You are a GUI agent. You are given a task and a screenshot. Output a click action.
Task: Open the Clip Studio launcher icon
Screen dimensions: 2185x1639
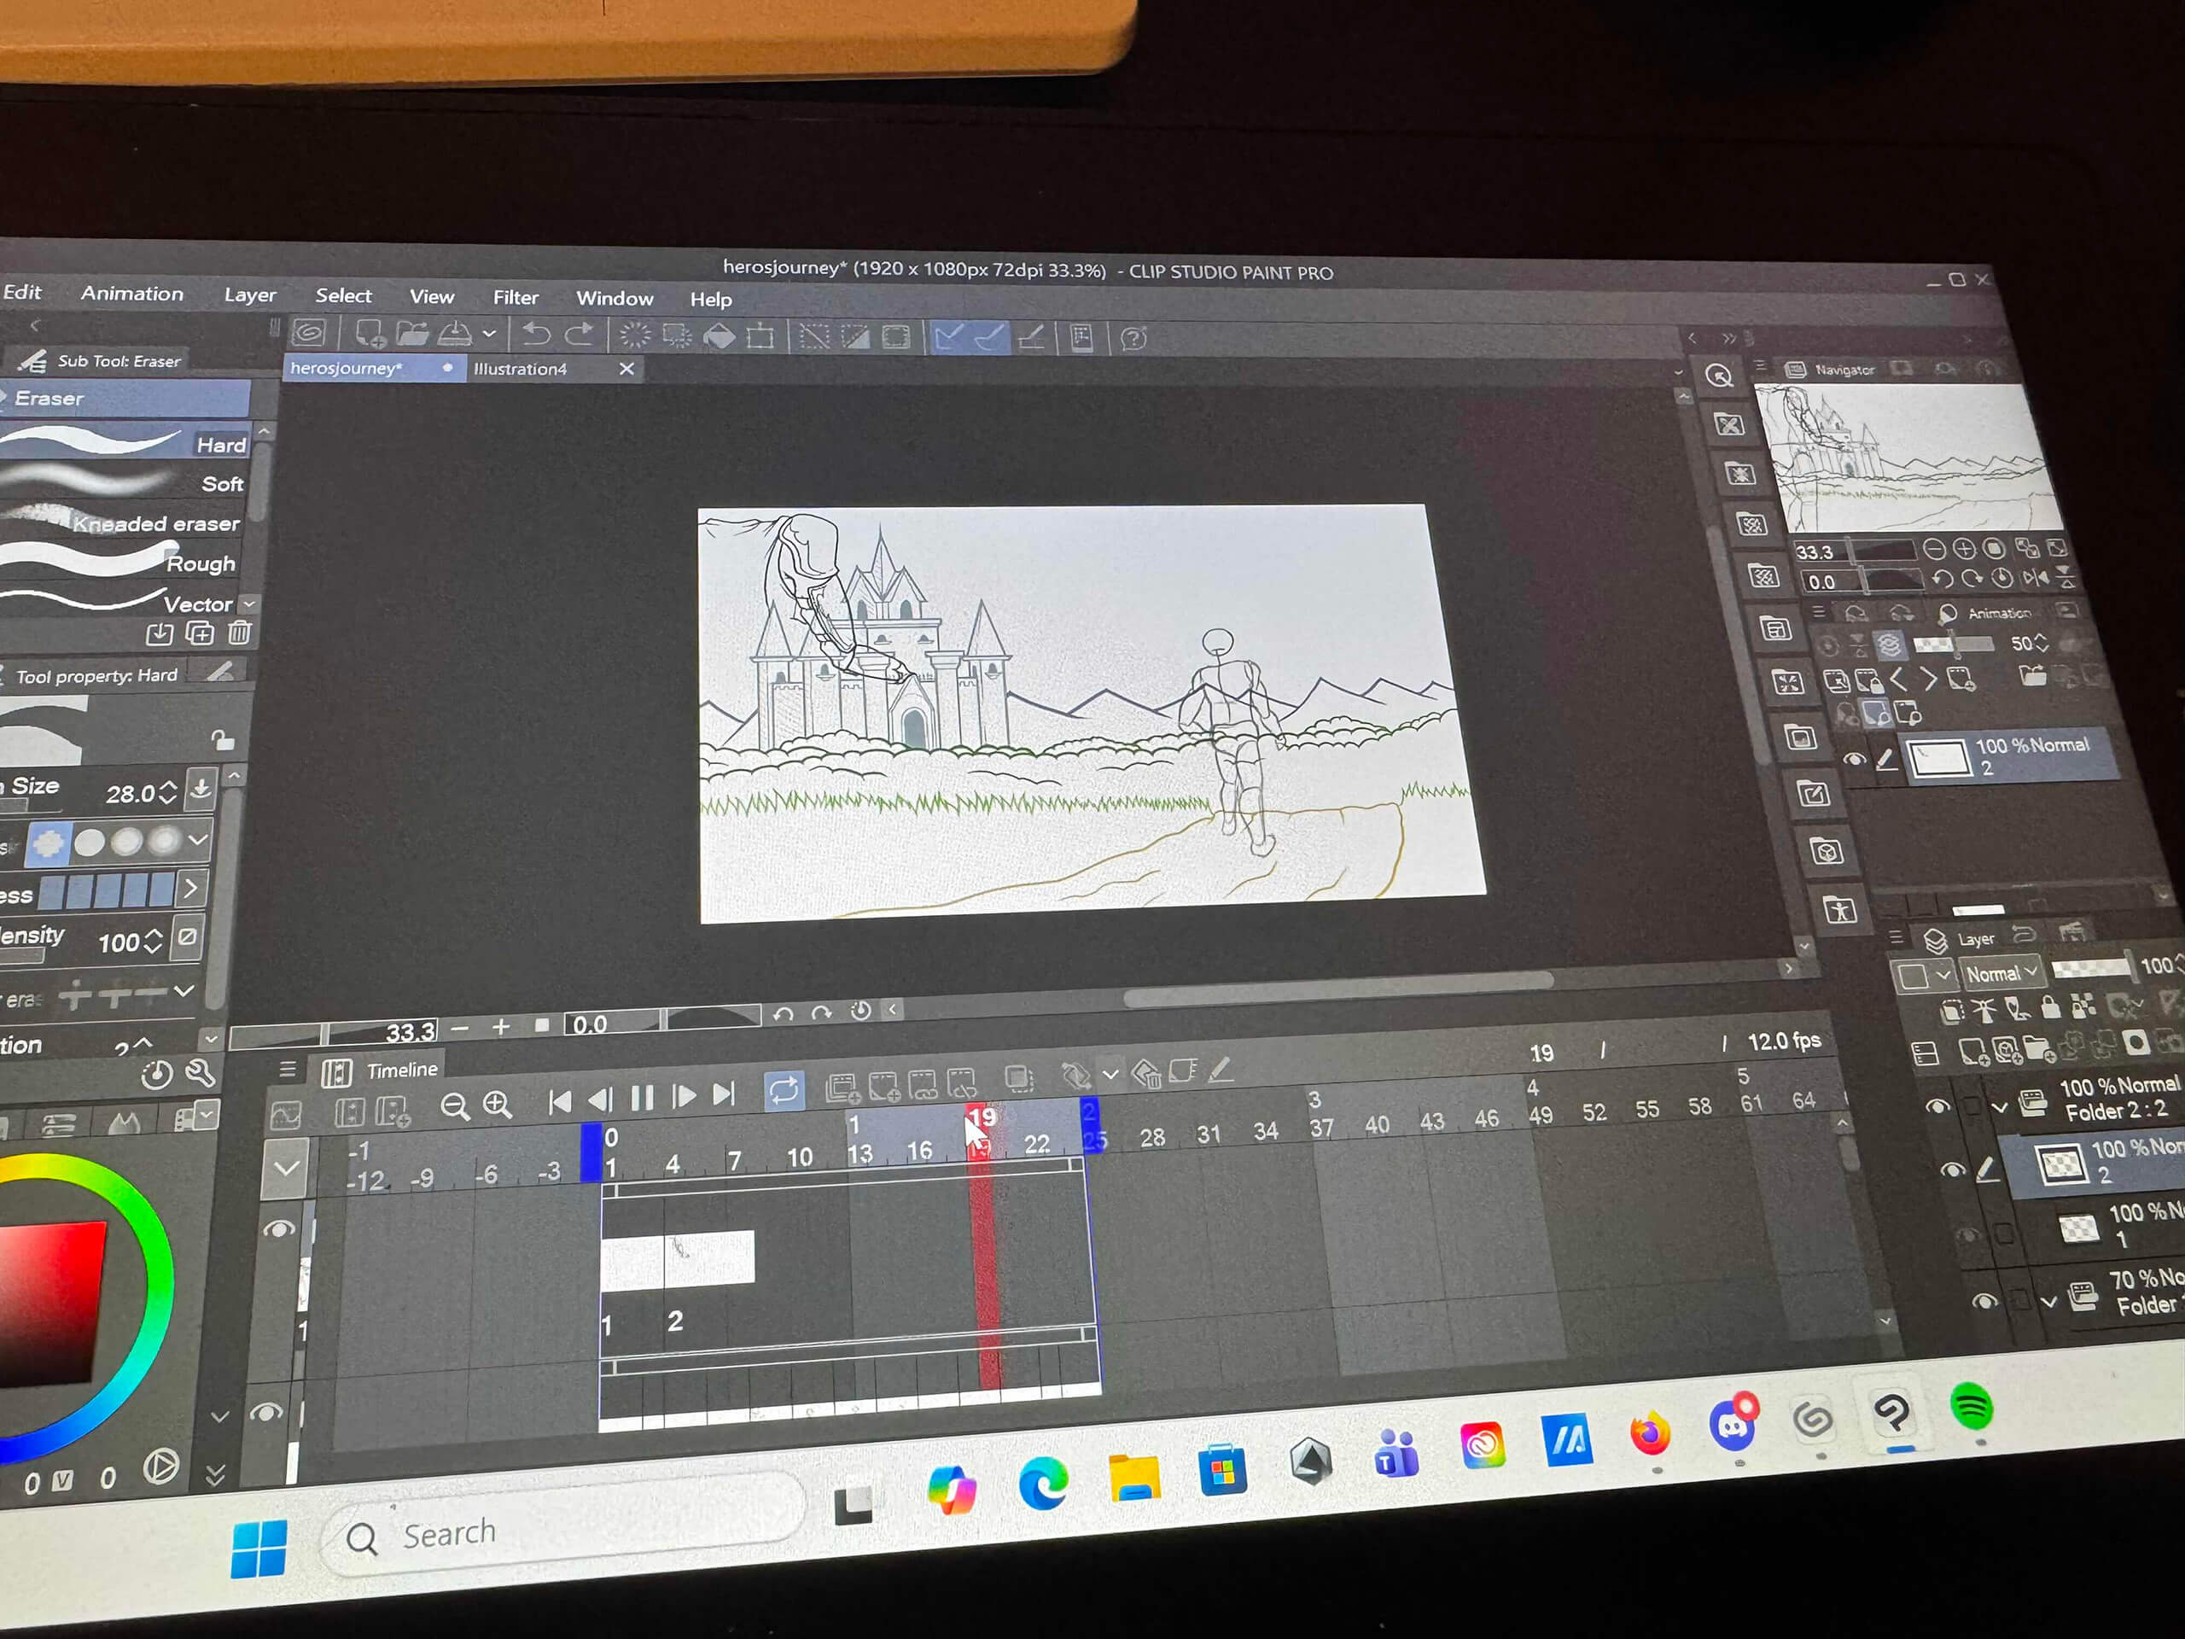[309, 333]
